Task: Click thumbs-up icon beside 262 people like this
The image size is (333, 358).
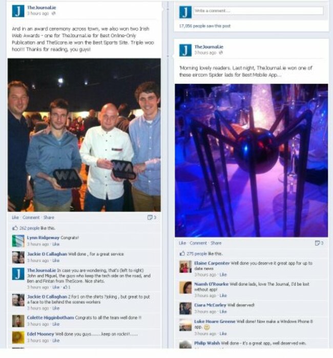Action: pos(15,228)
